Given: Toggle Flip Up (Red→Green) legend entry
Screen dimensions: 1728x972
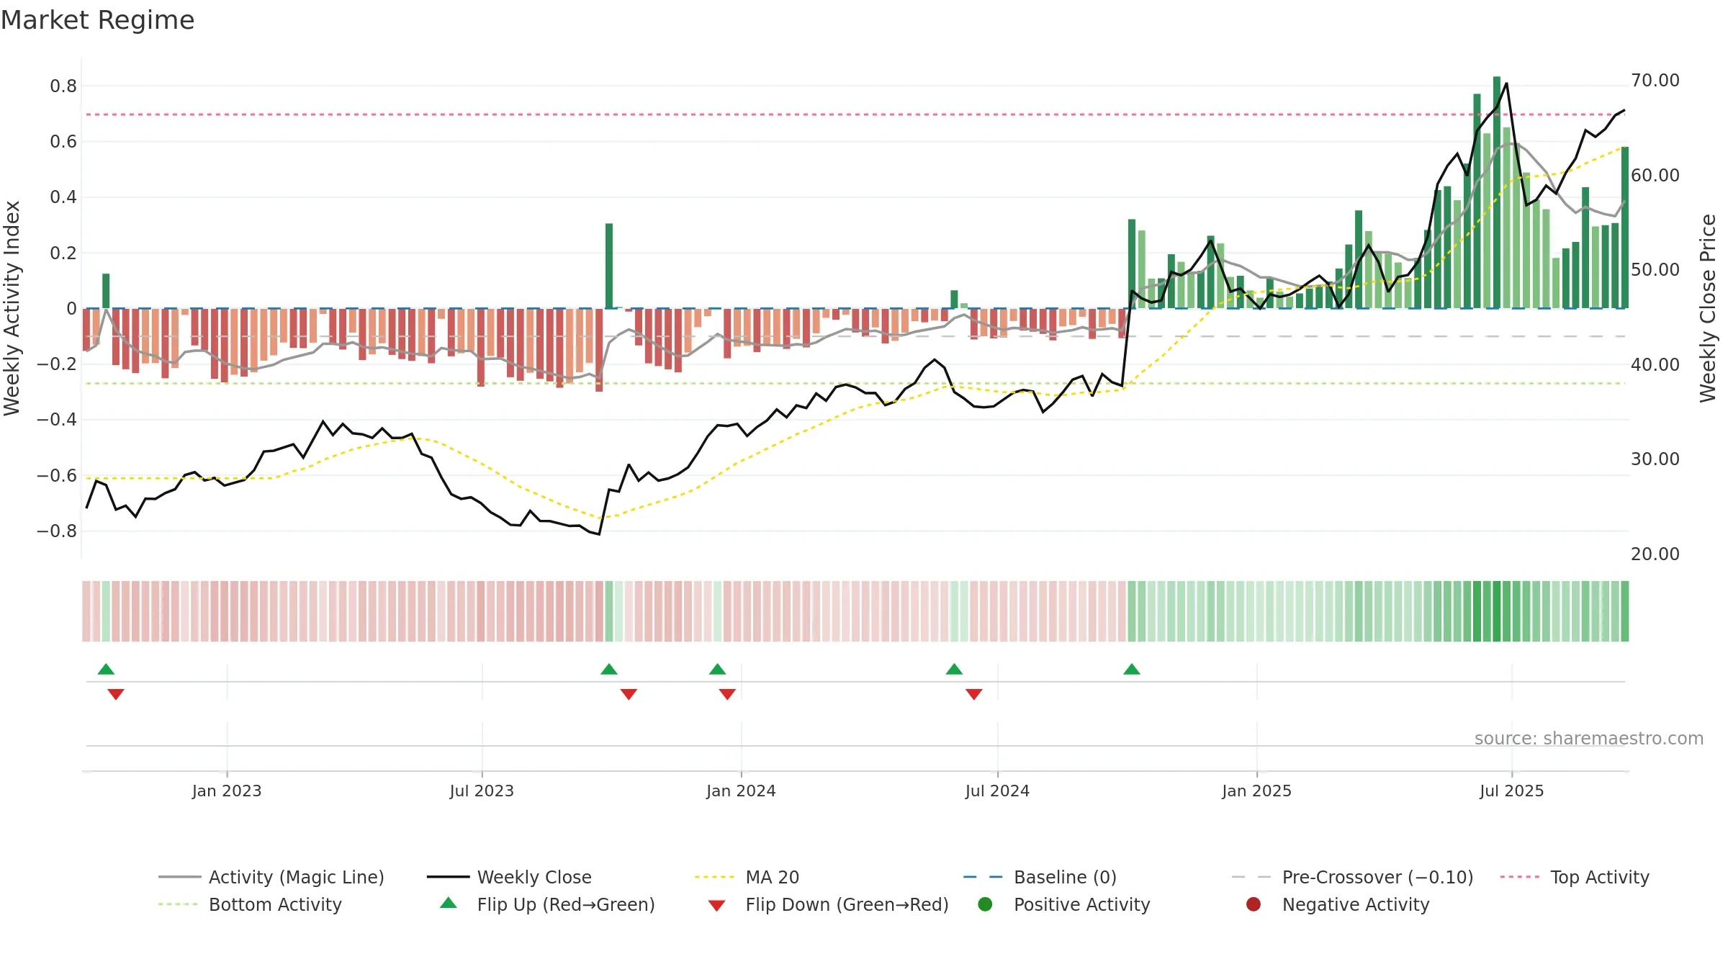Looking at the screenshot, I should click(547, 904).
